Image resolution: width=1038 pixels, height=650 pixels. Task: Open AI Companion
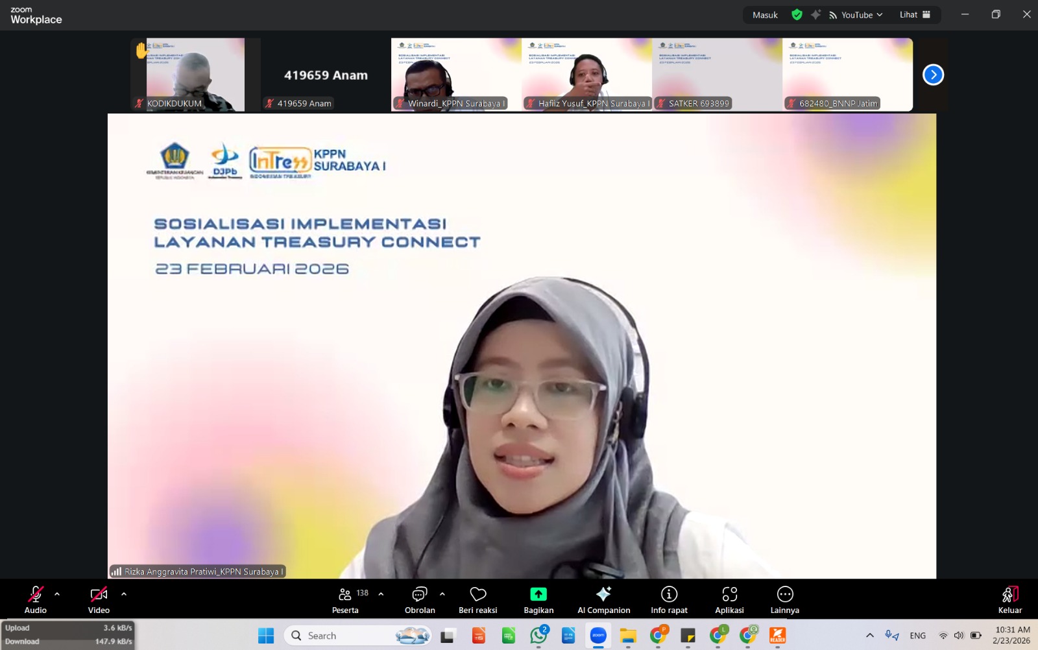[603, 599]
